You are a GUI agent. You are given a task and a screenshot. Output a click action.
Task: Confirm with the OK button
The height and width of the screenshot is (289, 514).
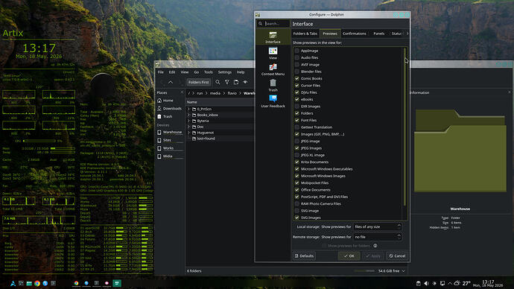(x=349, y=256)
